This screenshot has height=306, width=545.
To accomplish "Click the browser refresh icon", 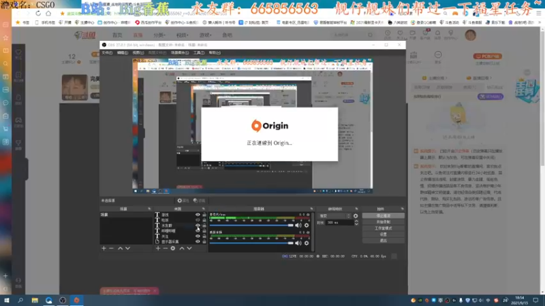I will tap(38, 13).
